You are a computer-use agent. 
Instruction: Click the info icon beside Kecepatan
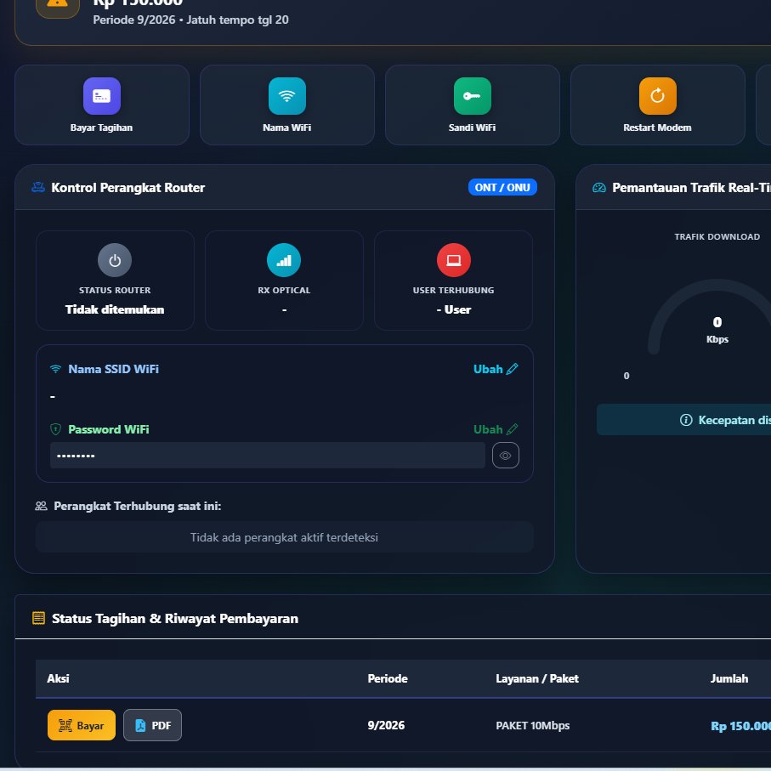tap(686, 420)
